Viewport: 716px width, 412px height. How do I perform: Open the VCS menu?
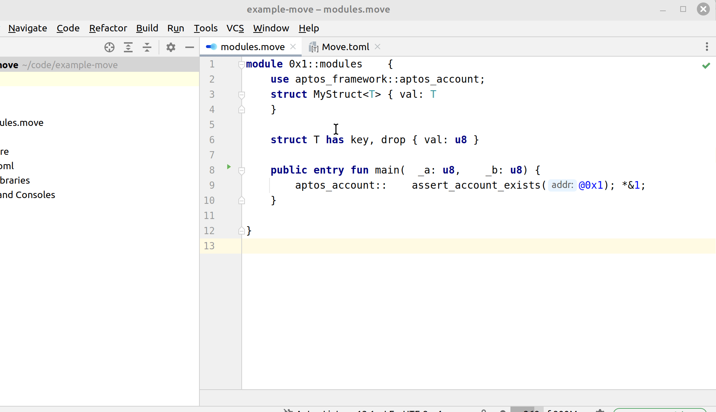click(235, 28)
